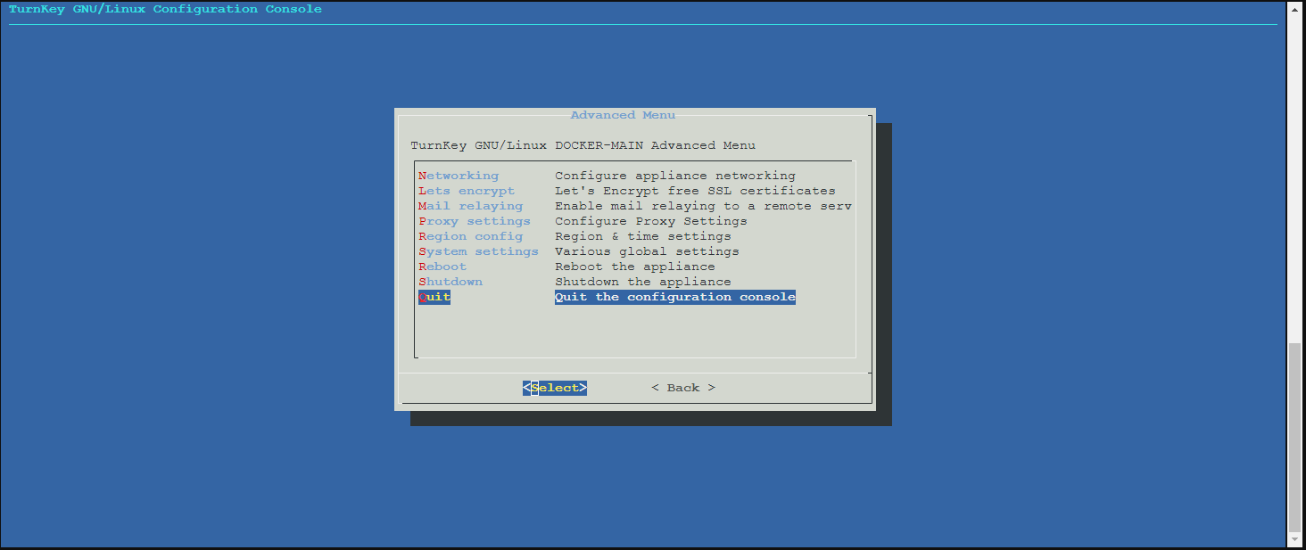
Task: Click 'Quit the configuration console' description
Action: (x=675, y=297)
